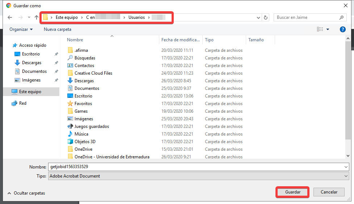The height and width of the screenshot is (204, 354).
Task: Select Red in the navigation pane
Action: tap(22, 103)
